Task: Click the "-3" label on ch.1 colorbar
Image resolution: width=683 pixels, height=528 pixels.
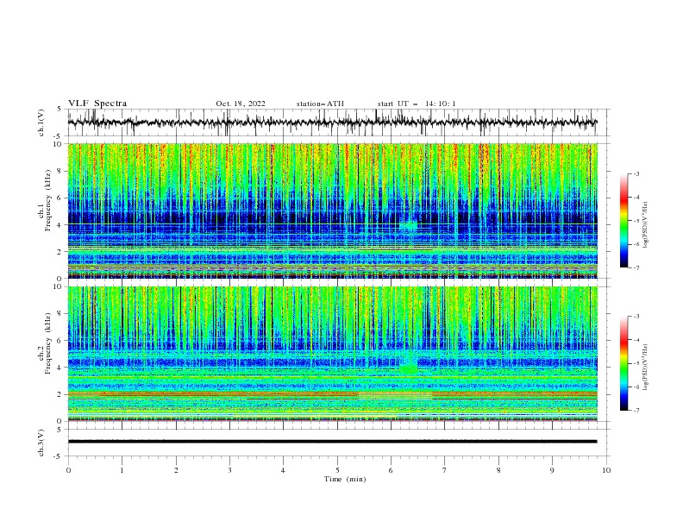Action: click(x=636, y=173)
